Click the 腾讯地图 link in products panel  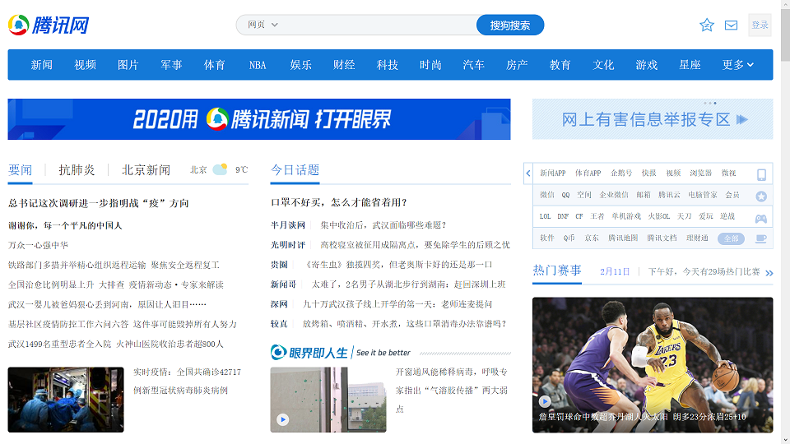coord(623,238)
